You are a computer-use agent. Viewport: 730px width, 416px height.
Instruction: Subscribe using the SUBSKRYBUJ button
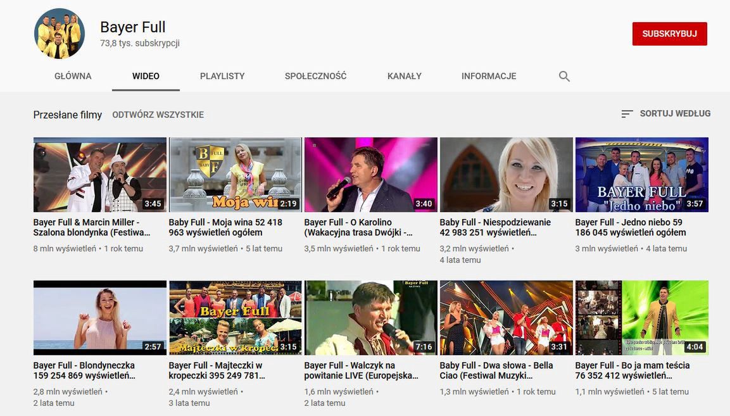point(669,34)
